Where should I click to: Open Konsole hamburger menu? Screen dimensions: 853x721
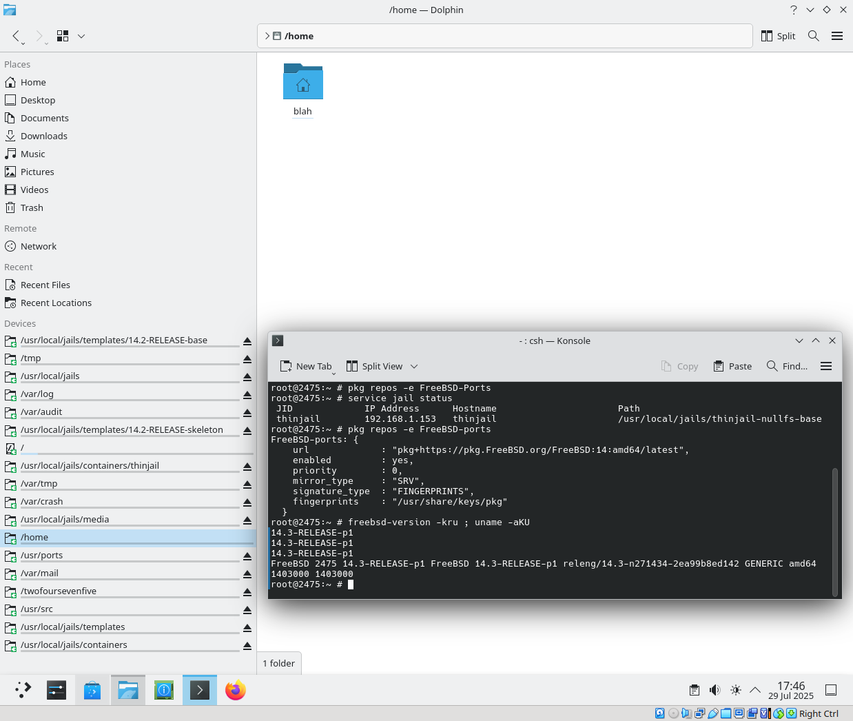tap(826, 366)
